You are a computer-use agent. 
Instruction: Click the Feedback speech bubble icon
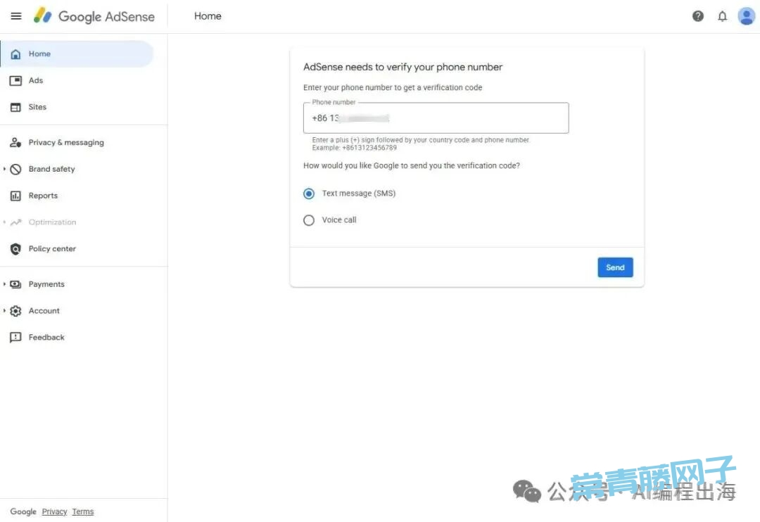[x=15, y=338]
